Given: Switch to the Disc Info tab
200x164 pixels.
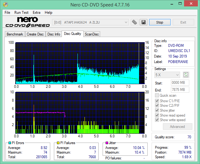Looking at the screenshot, I should click(x=54, y=34).
